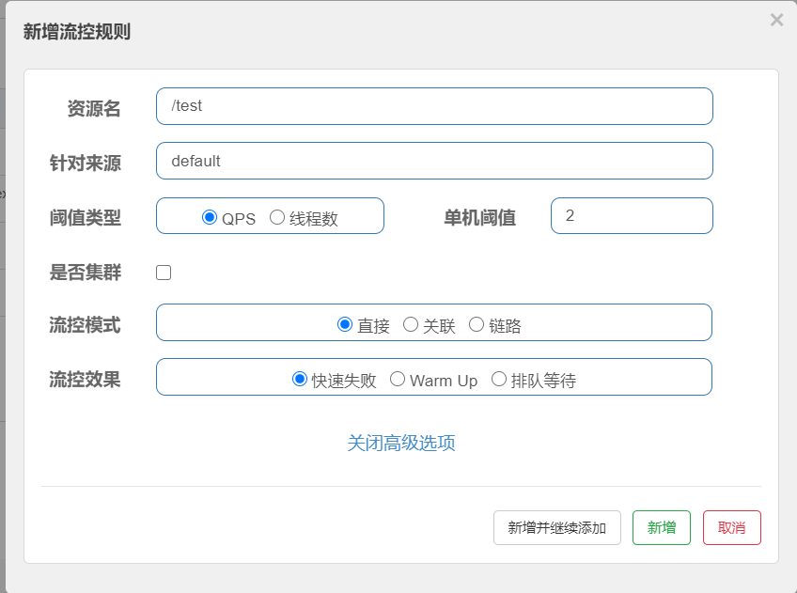Enable the 是否集群 checkbox
The width and height of the screenshot is (797, 593).
[164, 273]
